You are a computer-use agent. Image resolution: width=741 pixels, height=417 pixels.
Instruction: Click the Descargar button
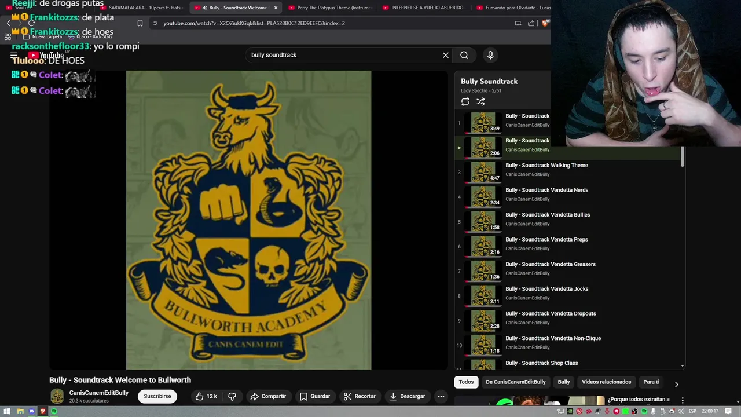coord(408,396)
